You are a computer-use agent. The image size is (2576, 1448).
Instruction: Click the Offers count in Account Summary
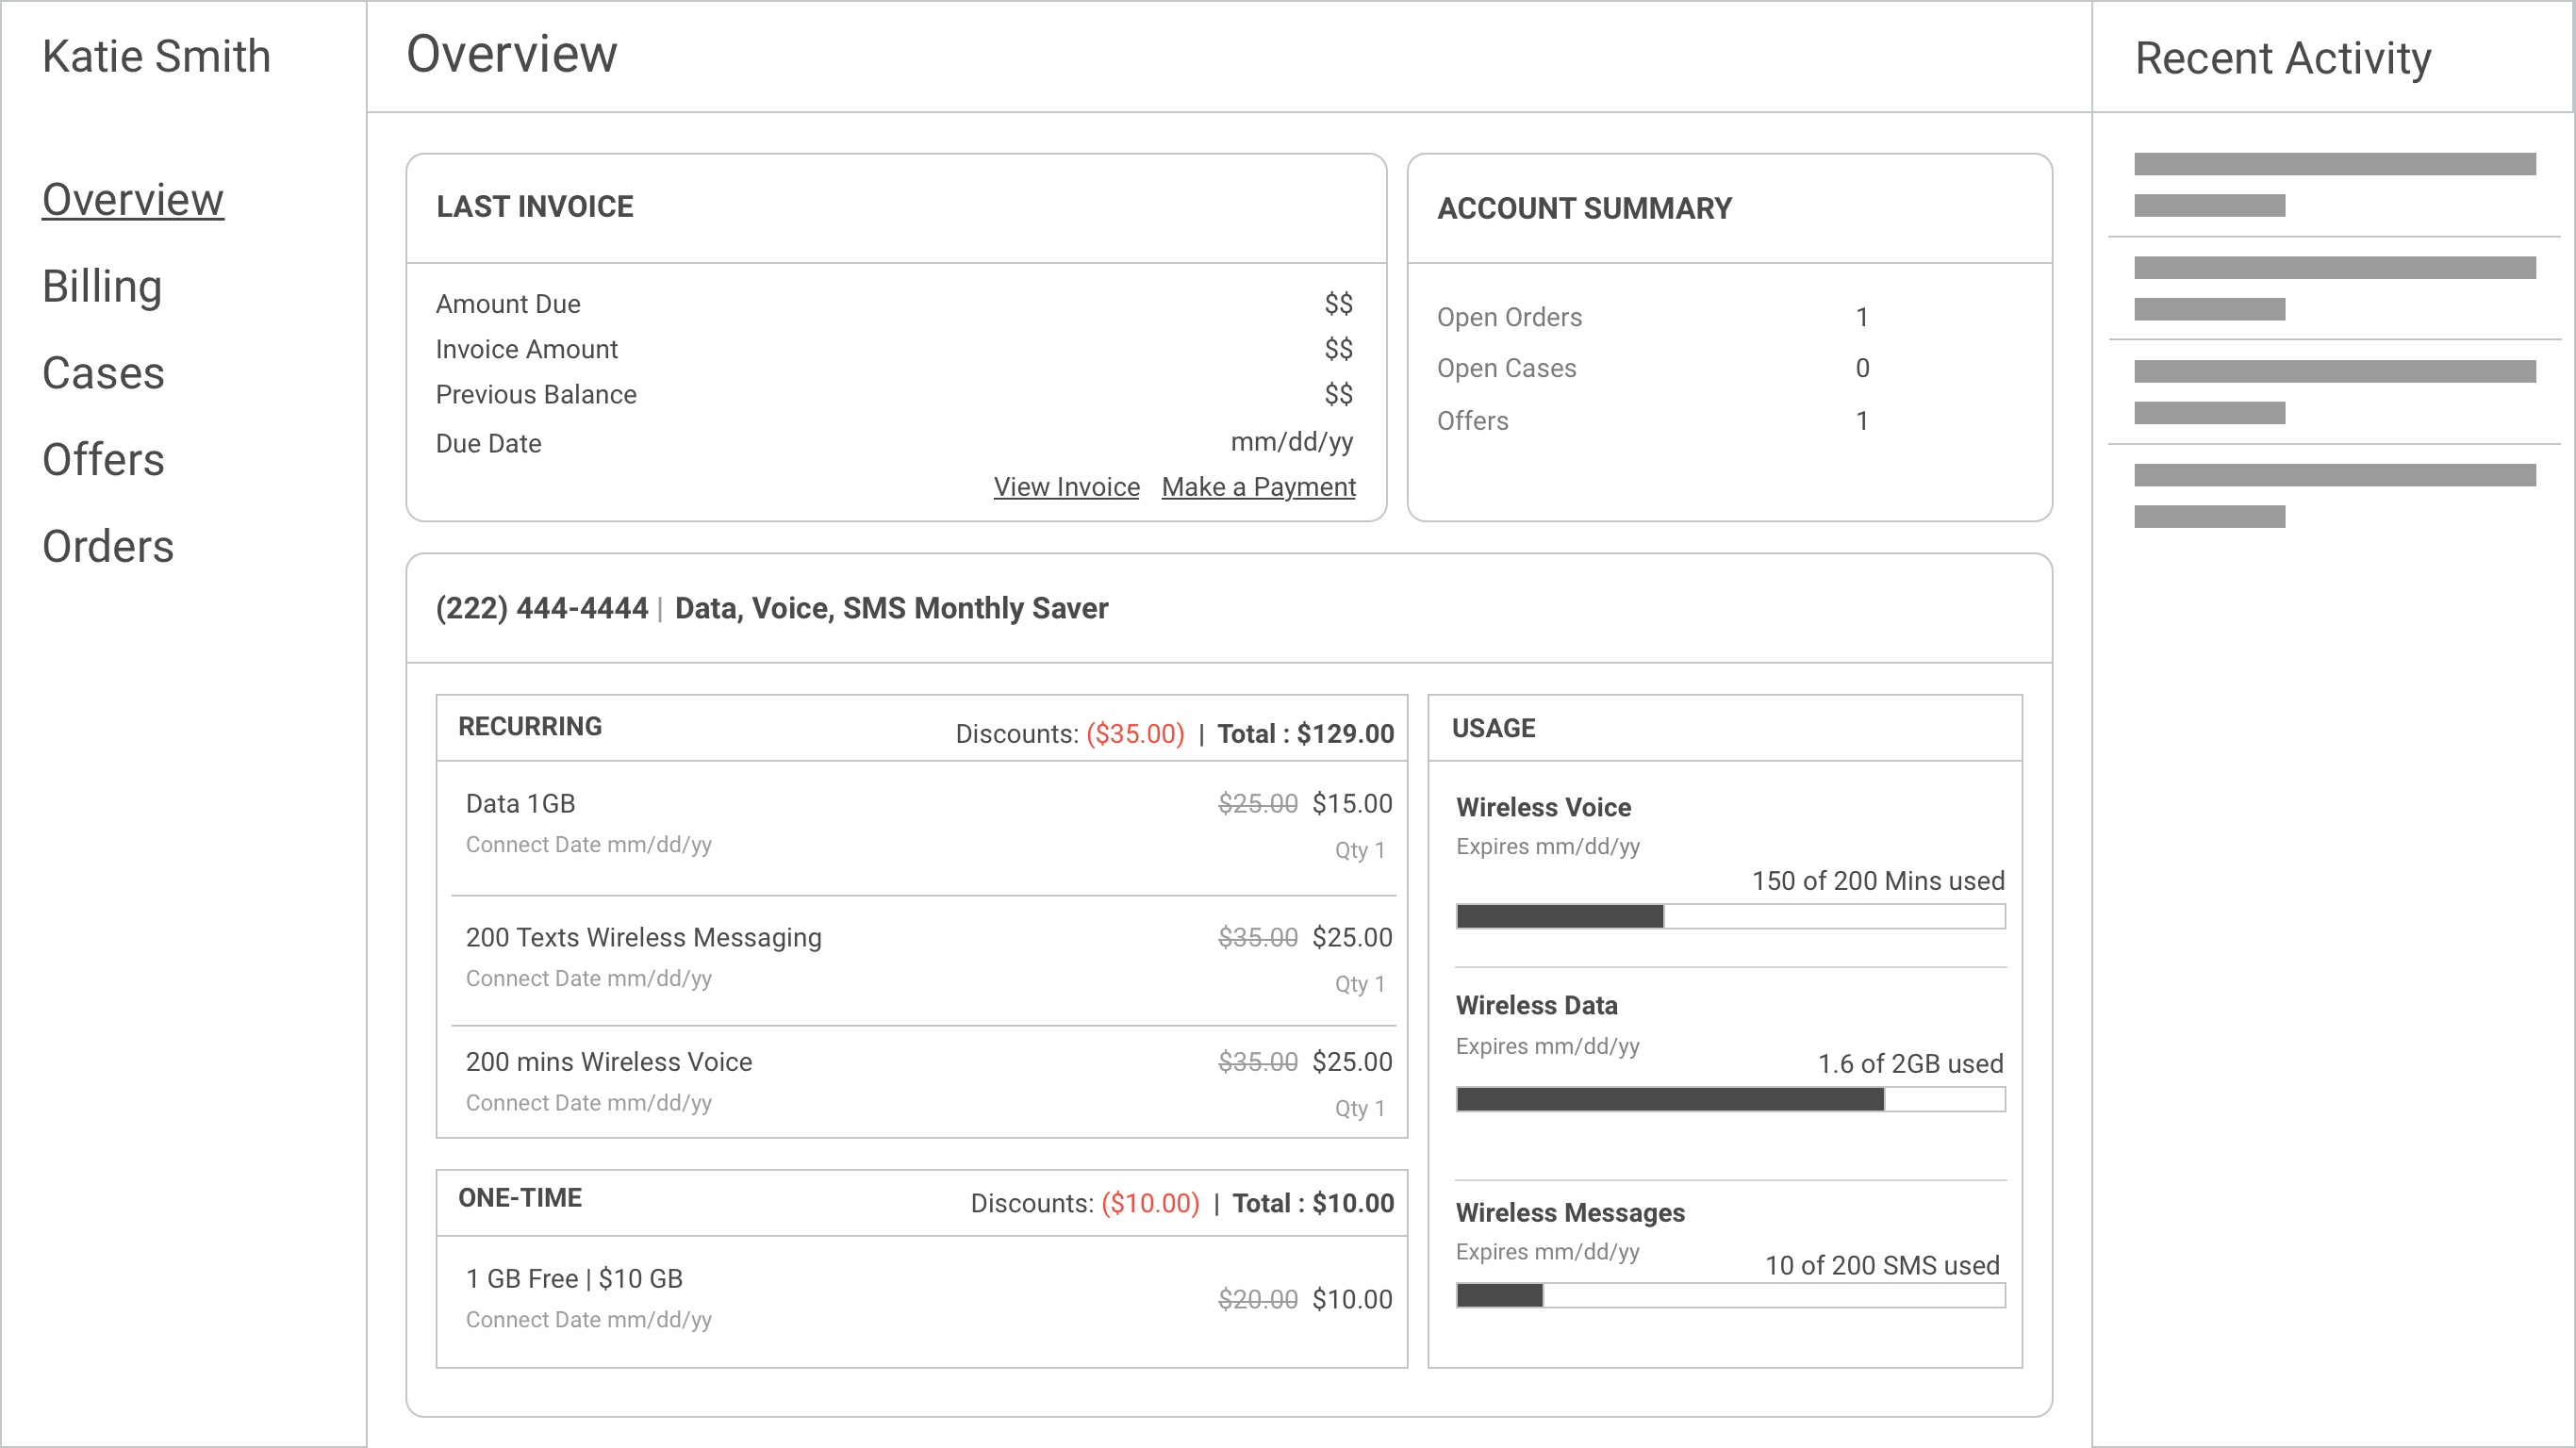pos(1861,421)
